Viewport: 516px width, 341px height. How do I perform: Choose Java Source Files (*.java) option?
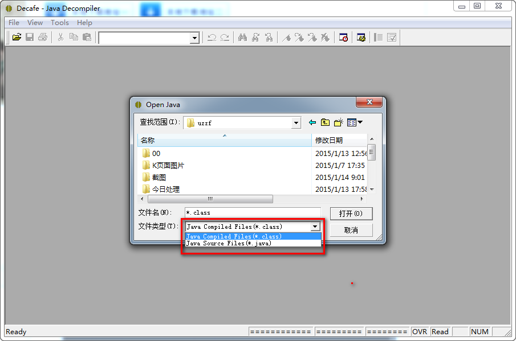point(253,244)
